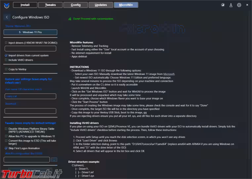Enable Convert this image to ESD checkbox
The image size is (252, 179).
point(6,141)
